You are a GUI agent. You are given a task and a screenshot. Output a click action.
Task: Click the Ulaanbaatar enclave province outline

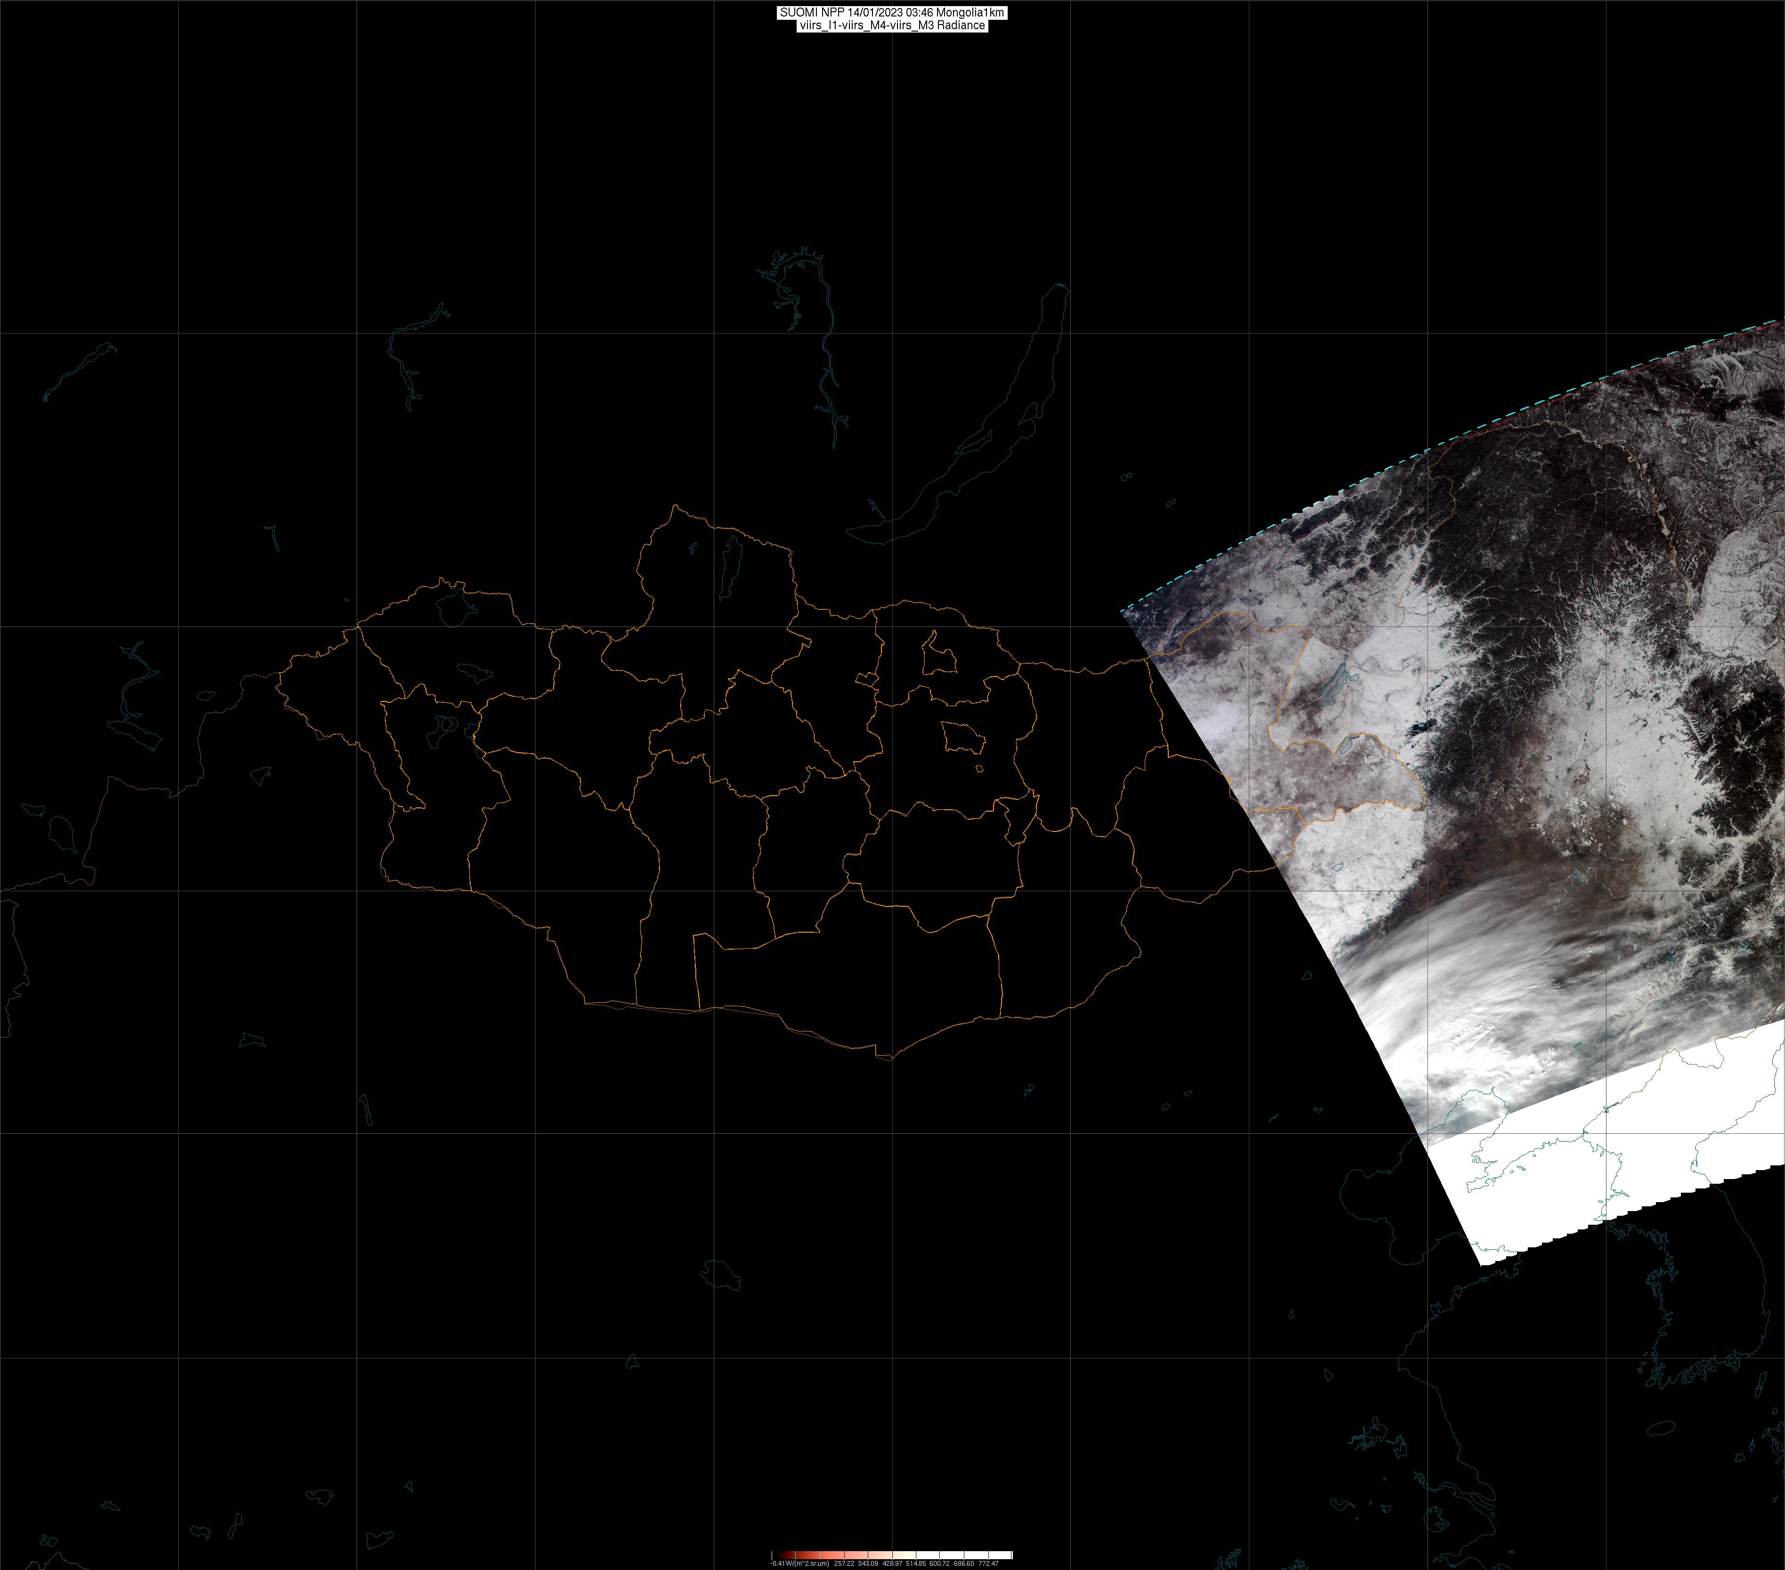tap(962, 739)
